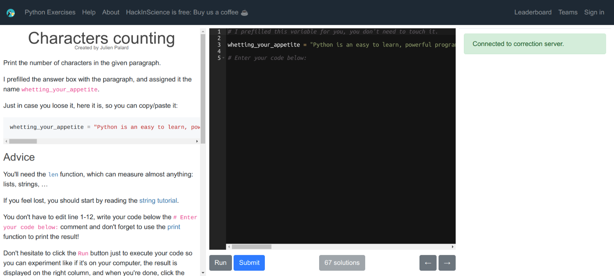614x276 pixels.
Task: Click right arrow of snippet scrollbar
Action: click(x=197, y=141)
